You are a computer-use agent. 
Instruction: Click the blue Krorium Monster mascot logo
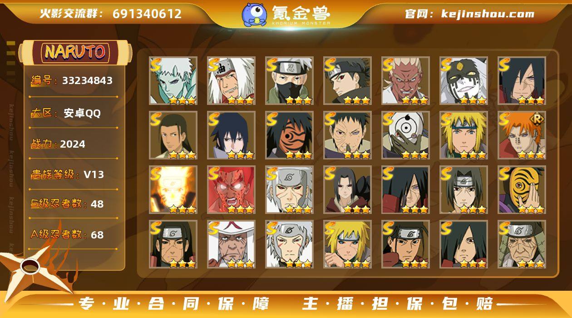click(254, 15)
